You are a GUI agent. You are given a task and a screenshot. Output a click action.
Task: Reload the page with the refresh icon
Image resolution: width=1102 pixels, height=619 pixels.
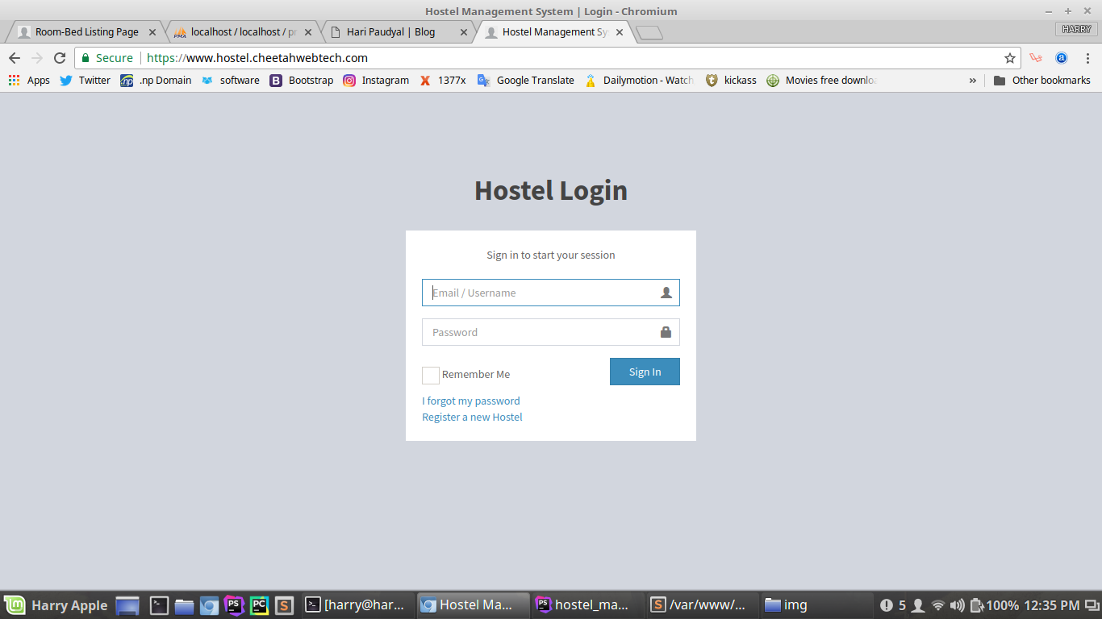(60, 58)
